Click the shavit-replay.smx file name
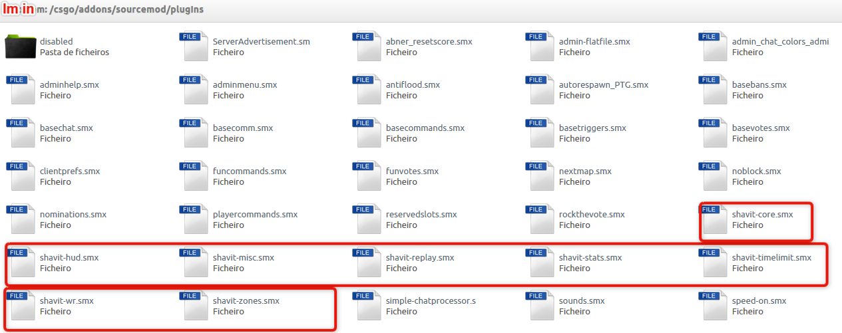The width and height of the screenshot is (842, 333). (x=420, y=257)
